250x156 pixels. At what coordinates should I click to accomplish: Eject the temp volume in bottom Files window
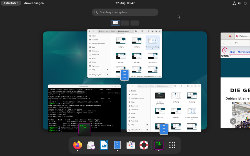point(147,125)
